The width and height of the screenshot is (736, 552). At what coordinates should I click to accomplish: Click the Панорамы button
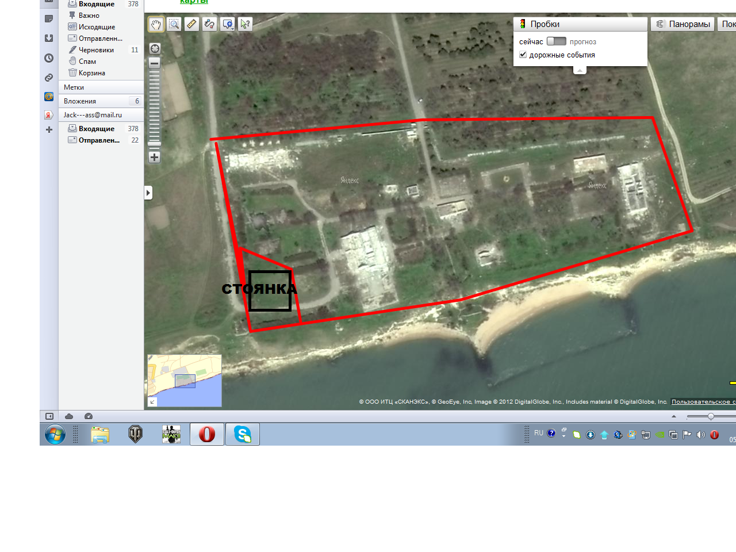(683, 24)
